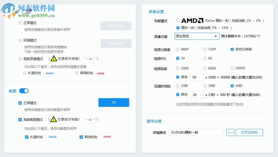Enable 牛逼时刻 in the recording section
This screenshot has height=157, width=278.
pos(24,73)
